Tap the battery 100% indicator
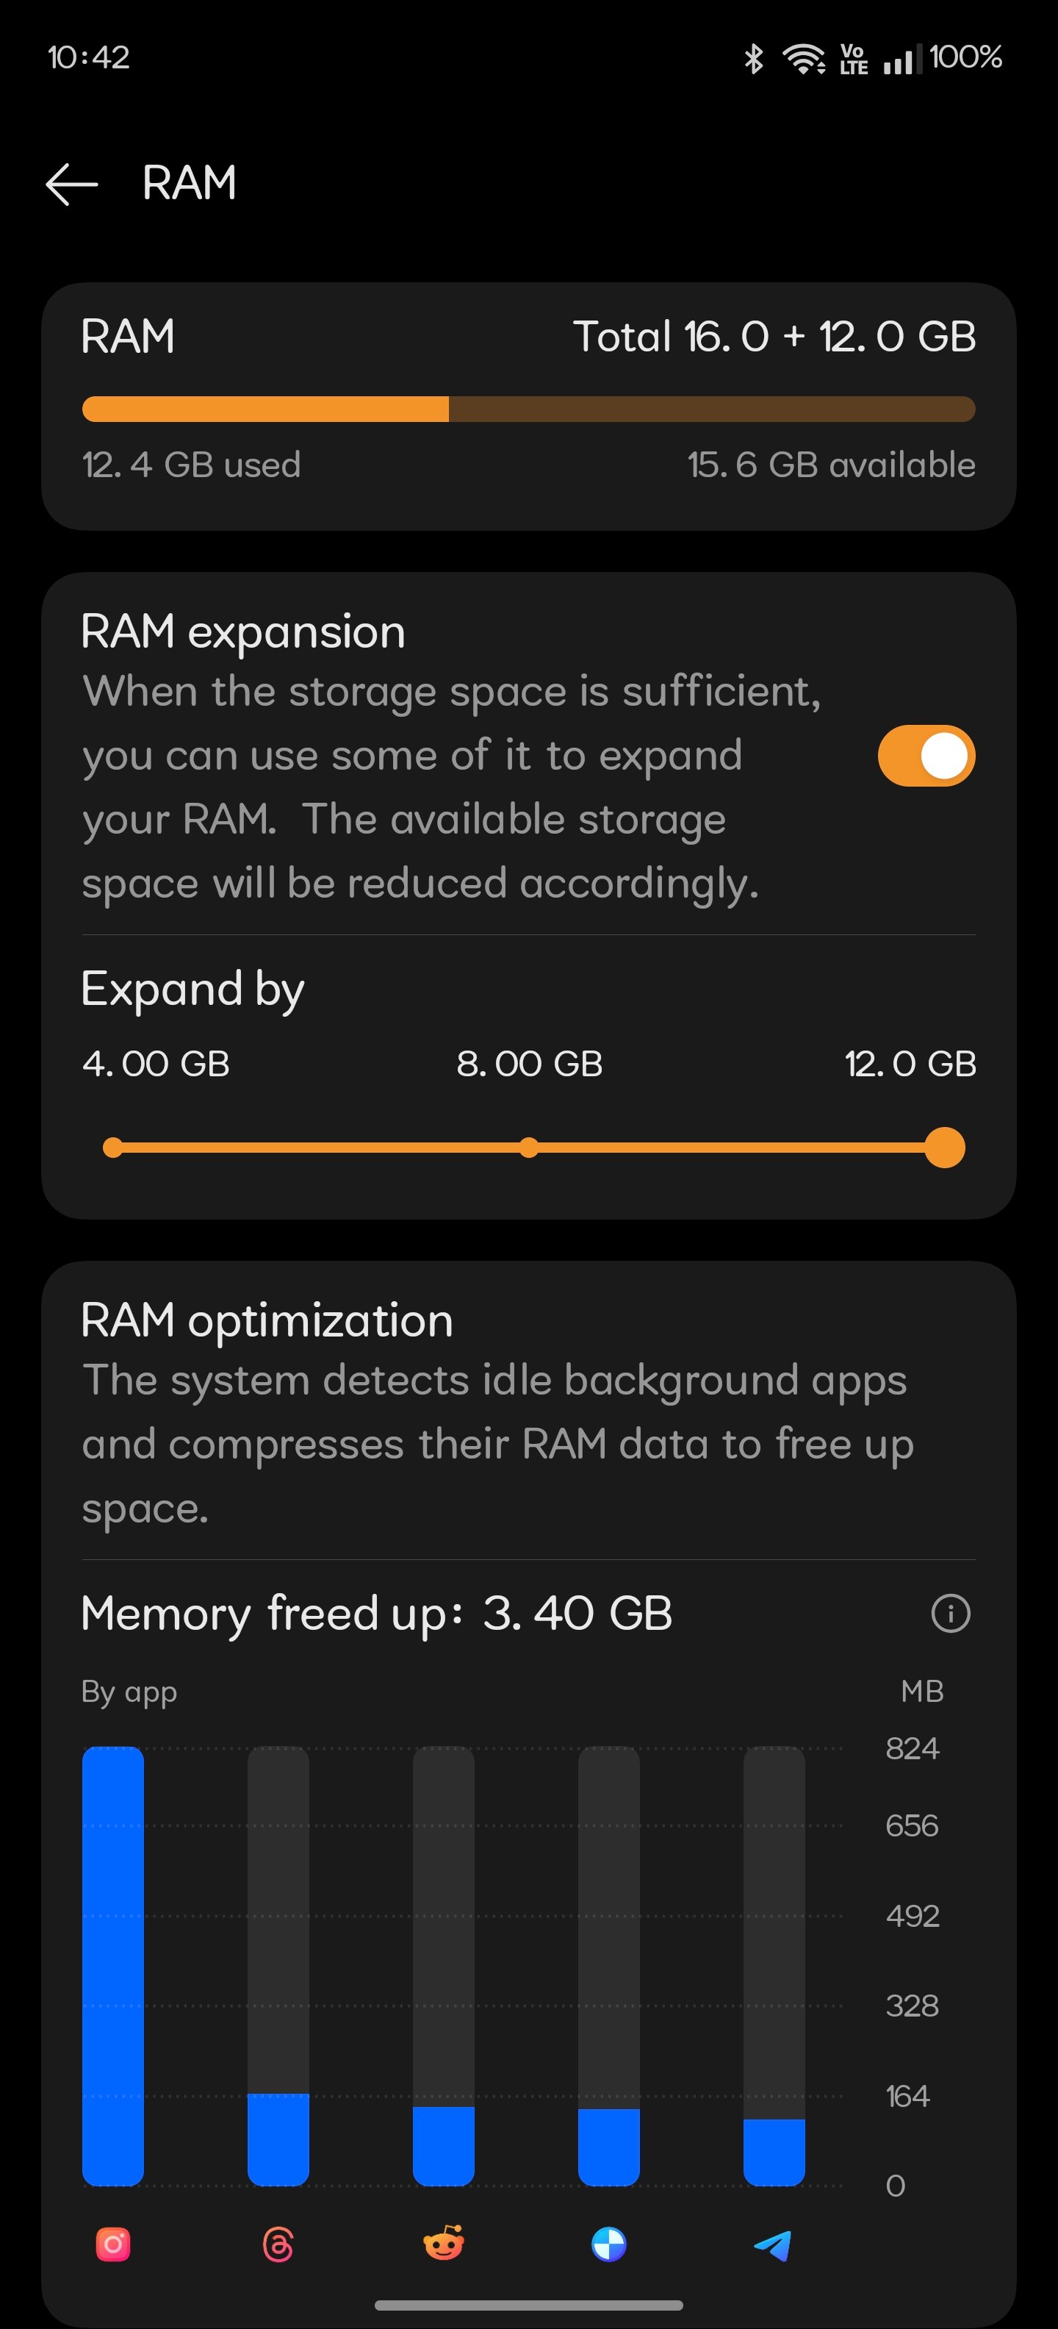The width and height of the screenshot is (1058, 2329). pyautogui.click(x=966, y=57)
